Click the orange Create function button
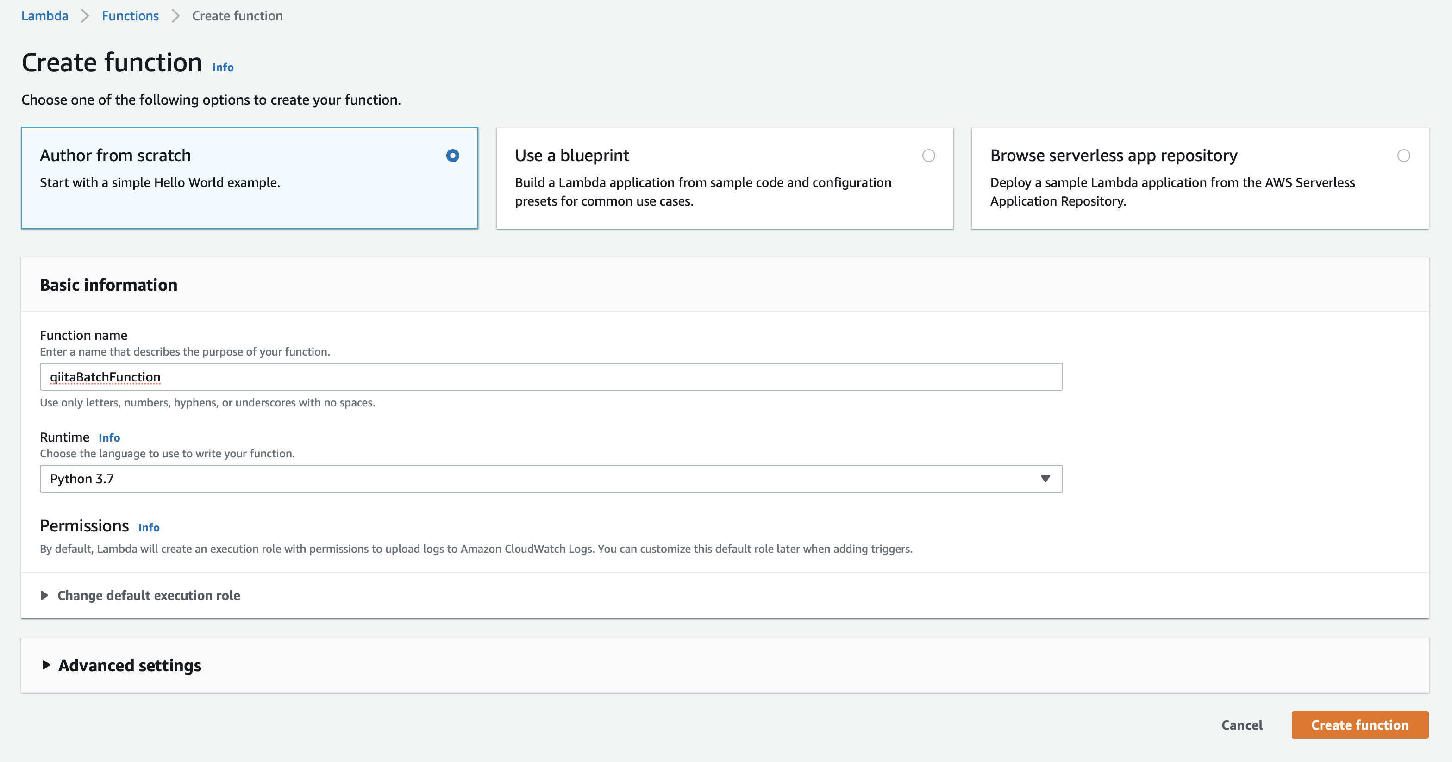The width and height of the screenshot is (1452, 762). click(x=1359, y=725)
